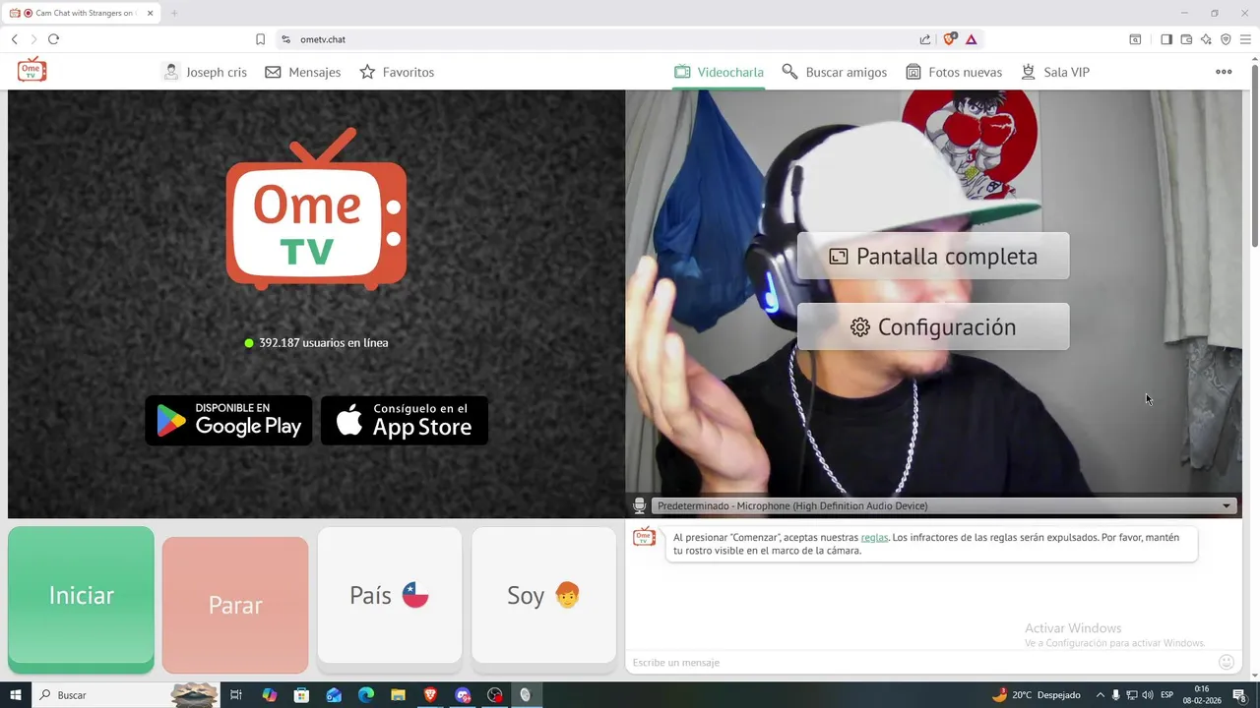Open the Joseph cris profile
1260x708 pixels.
click(205, 72)
